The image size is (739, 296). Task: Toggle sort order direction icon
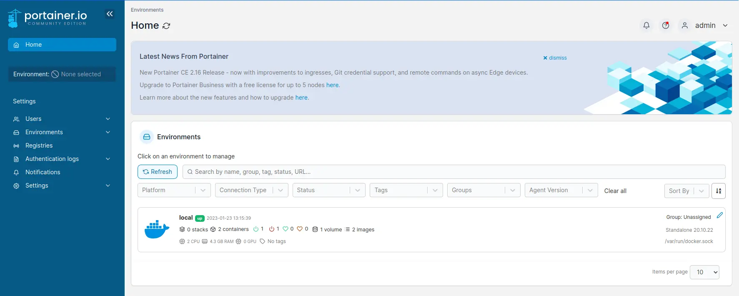pyautogui.click(x=719, y=191)
